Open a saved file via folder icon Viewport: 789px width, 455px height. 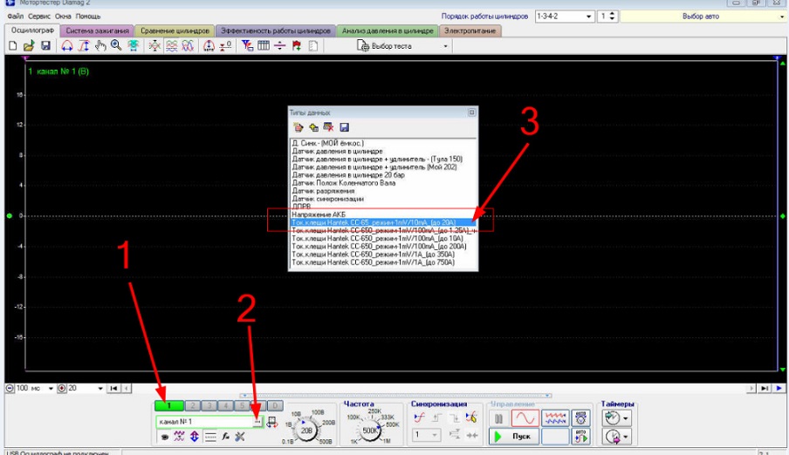click(x=29, y=45)
